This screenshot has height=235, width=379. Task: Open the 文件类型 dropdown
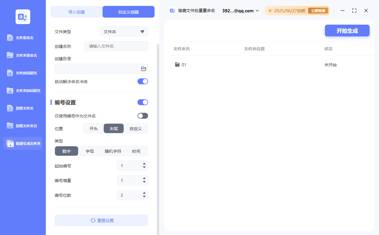coord(124,31)
